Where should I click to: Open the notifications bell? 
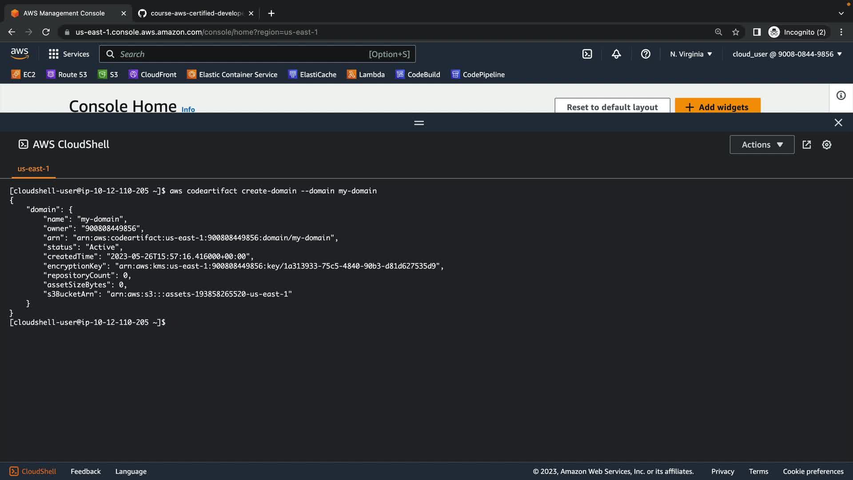(616, 54)
